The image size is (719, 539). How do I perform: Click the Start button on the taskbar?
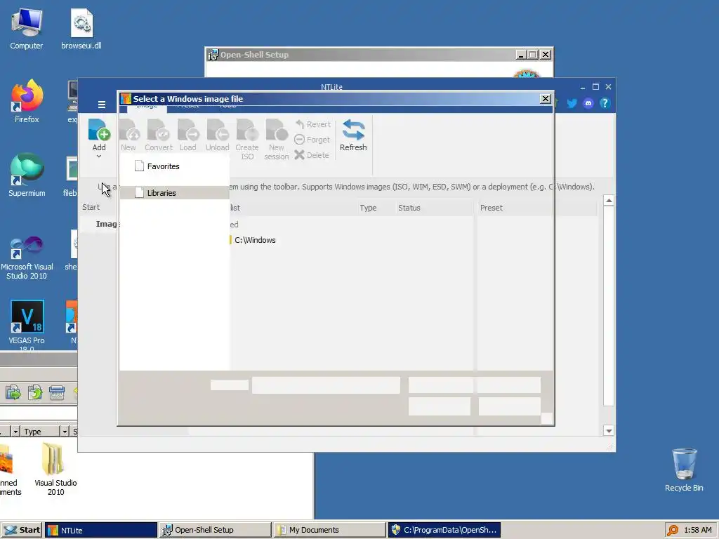point(22,530)
